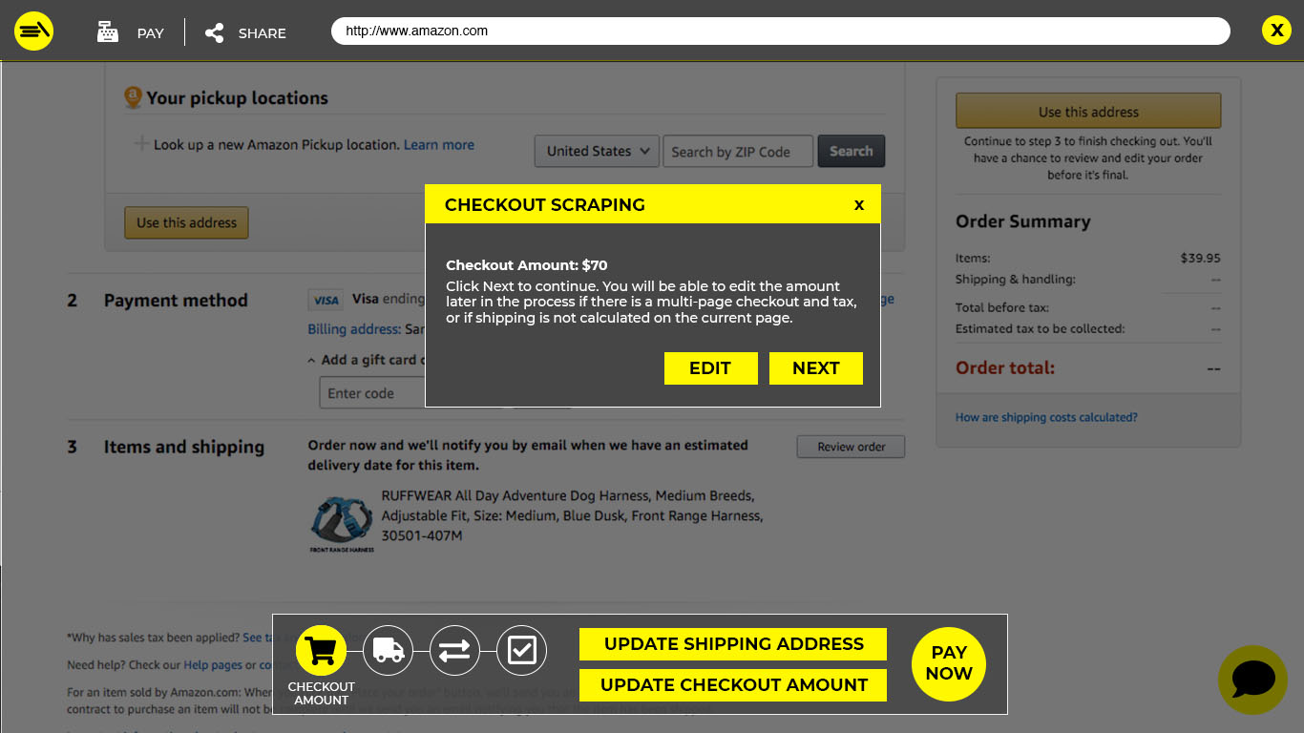
Task: Click the Share icon in toolbar
Action: (x=215, y=33)
